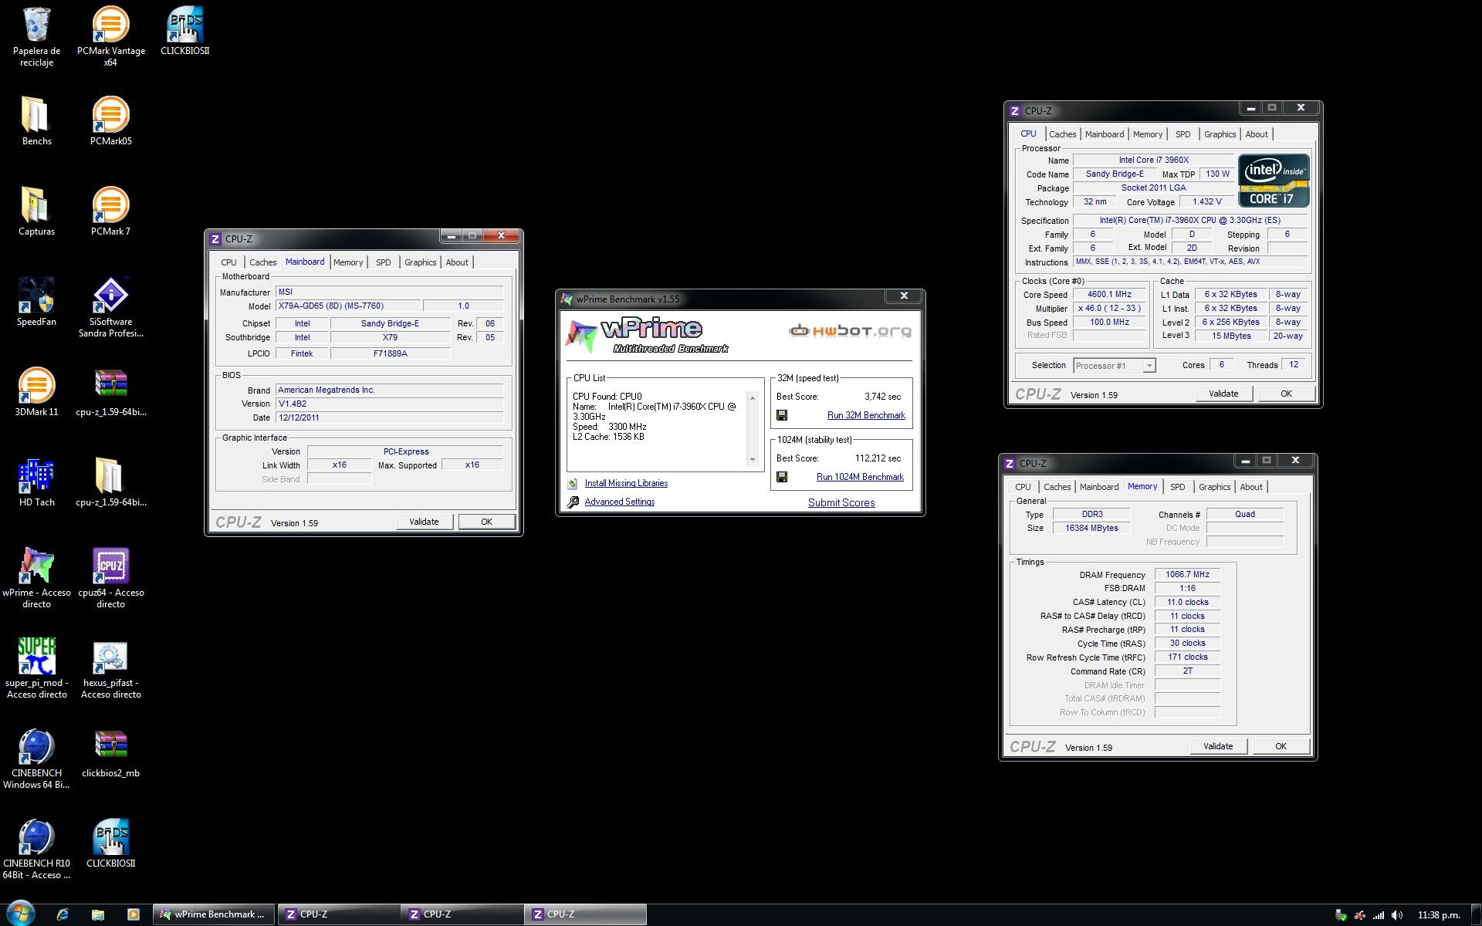The height and width of the screenshot is (926, 1482).
Task: Open the Capturas folder
Action: [36, 211]
